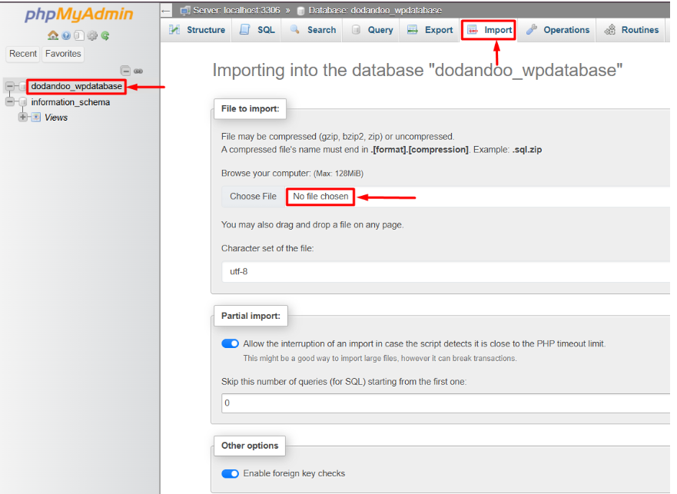The width and height of the screenshot is (677, 494).
Task: Collapse the dodandoo_wpdatabase tree node
Action: [x=10, y=87]
